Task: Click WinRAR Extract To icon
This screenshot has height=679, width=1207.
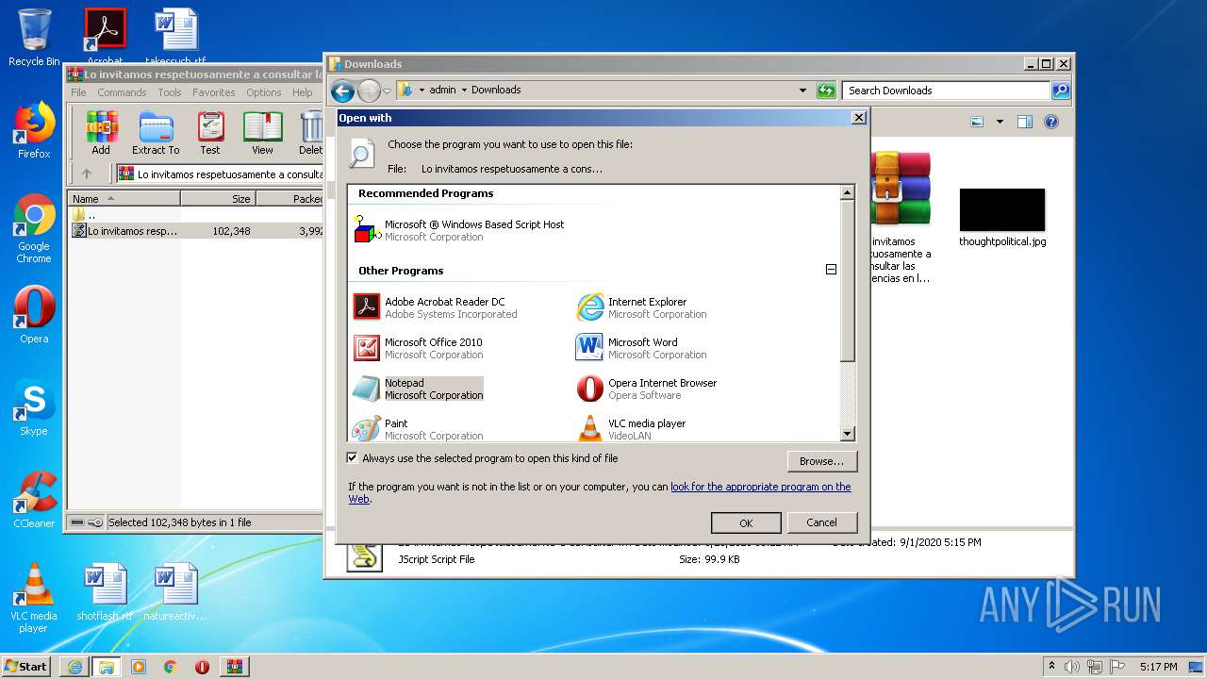Action: pyautogui.click(x=156, y=133)
